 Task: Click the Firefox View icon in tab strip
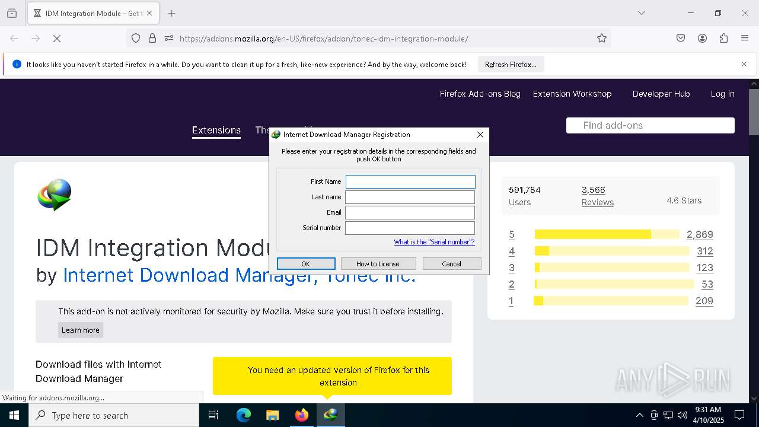(12, 13)
